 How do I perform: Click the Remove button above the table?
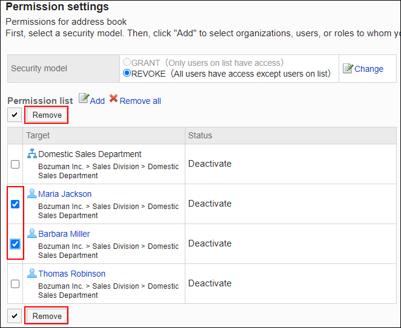47,115
